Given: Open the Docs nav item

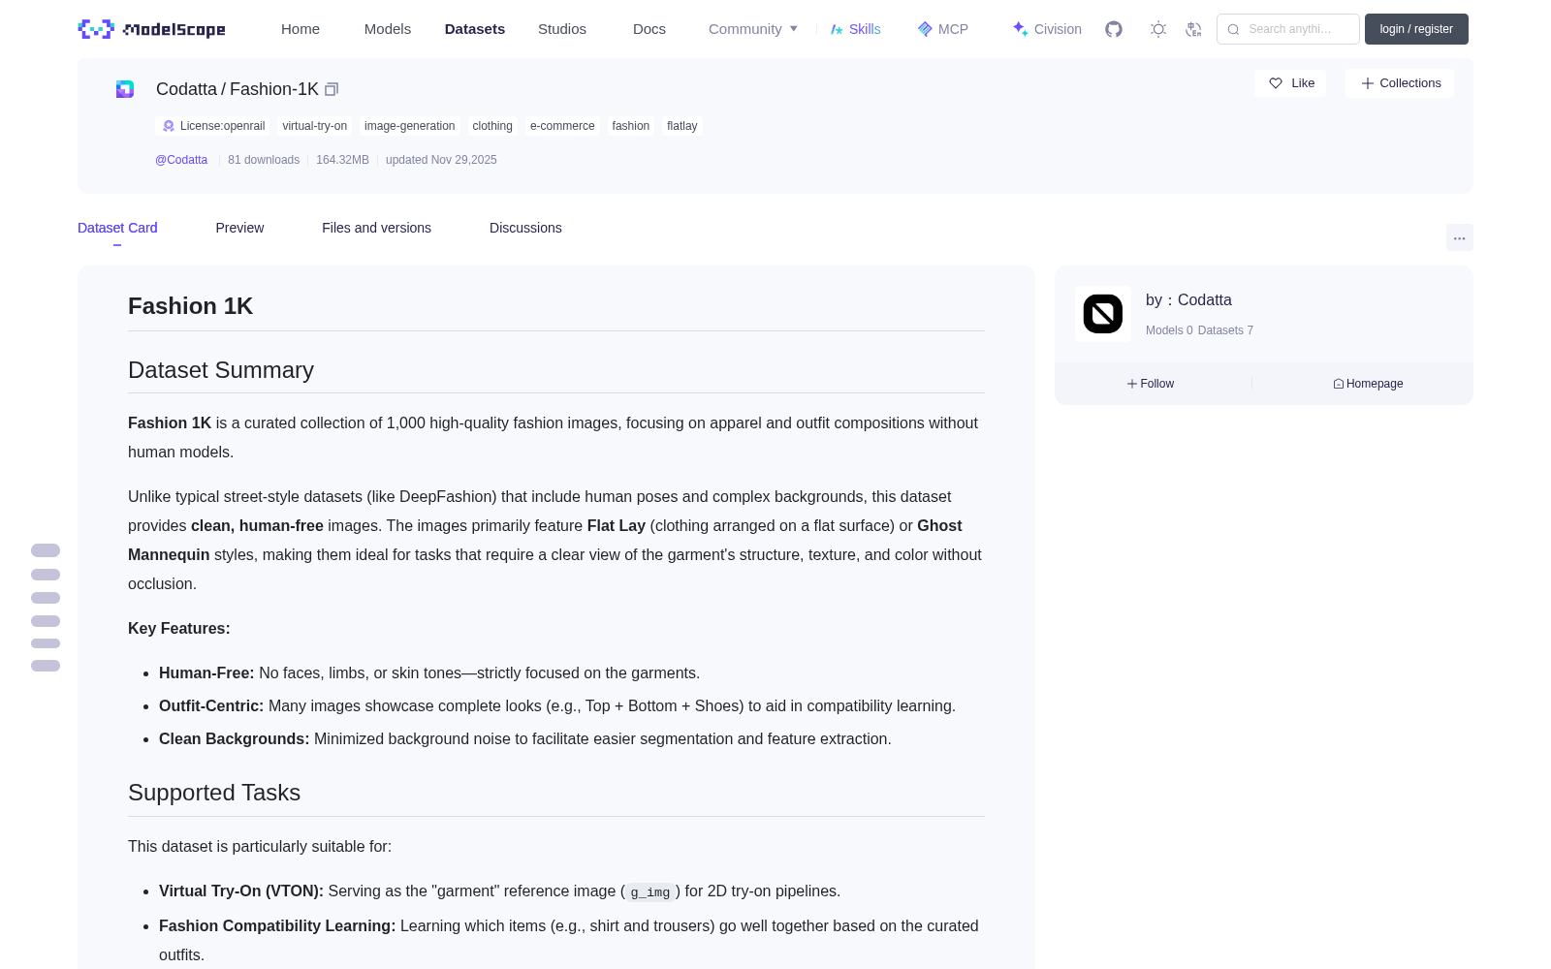Looking at the screenshot, I should coord(649,29).
